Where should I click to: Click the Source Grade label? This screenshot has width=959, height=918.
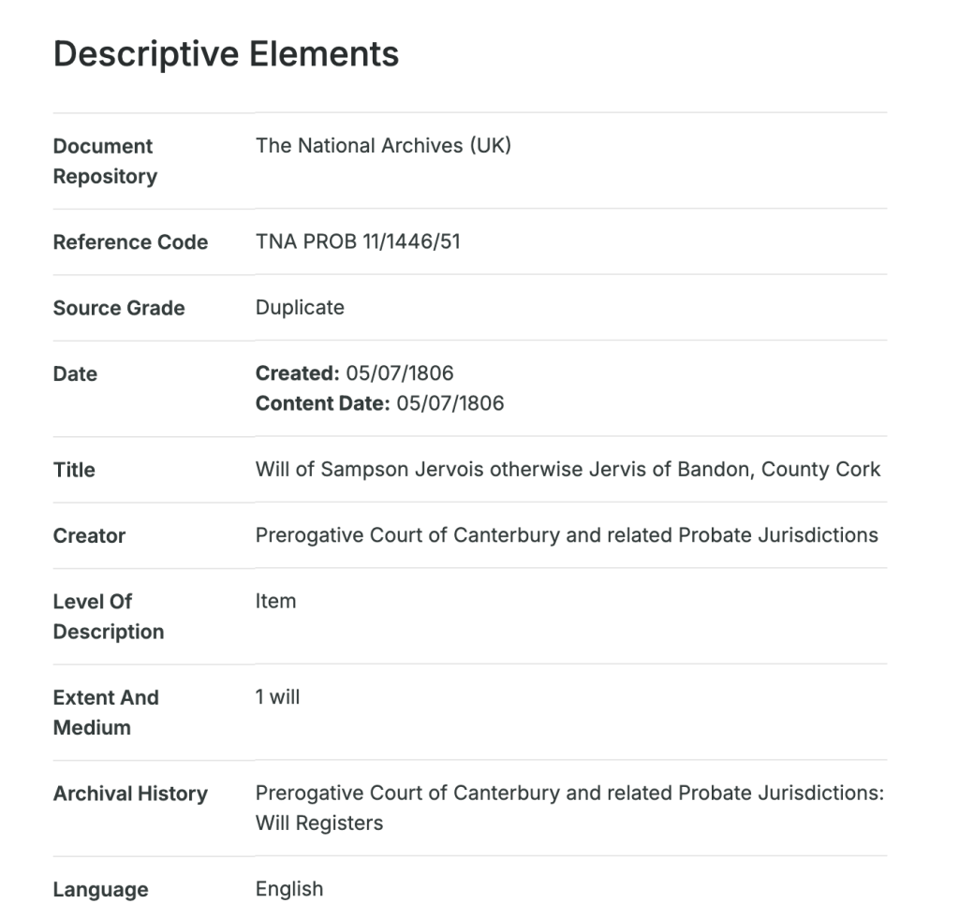click(119, 308)
